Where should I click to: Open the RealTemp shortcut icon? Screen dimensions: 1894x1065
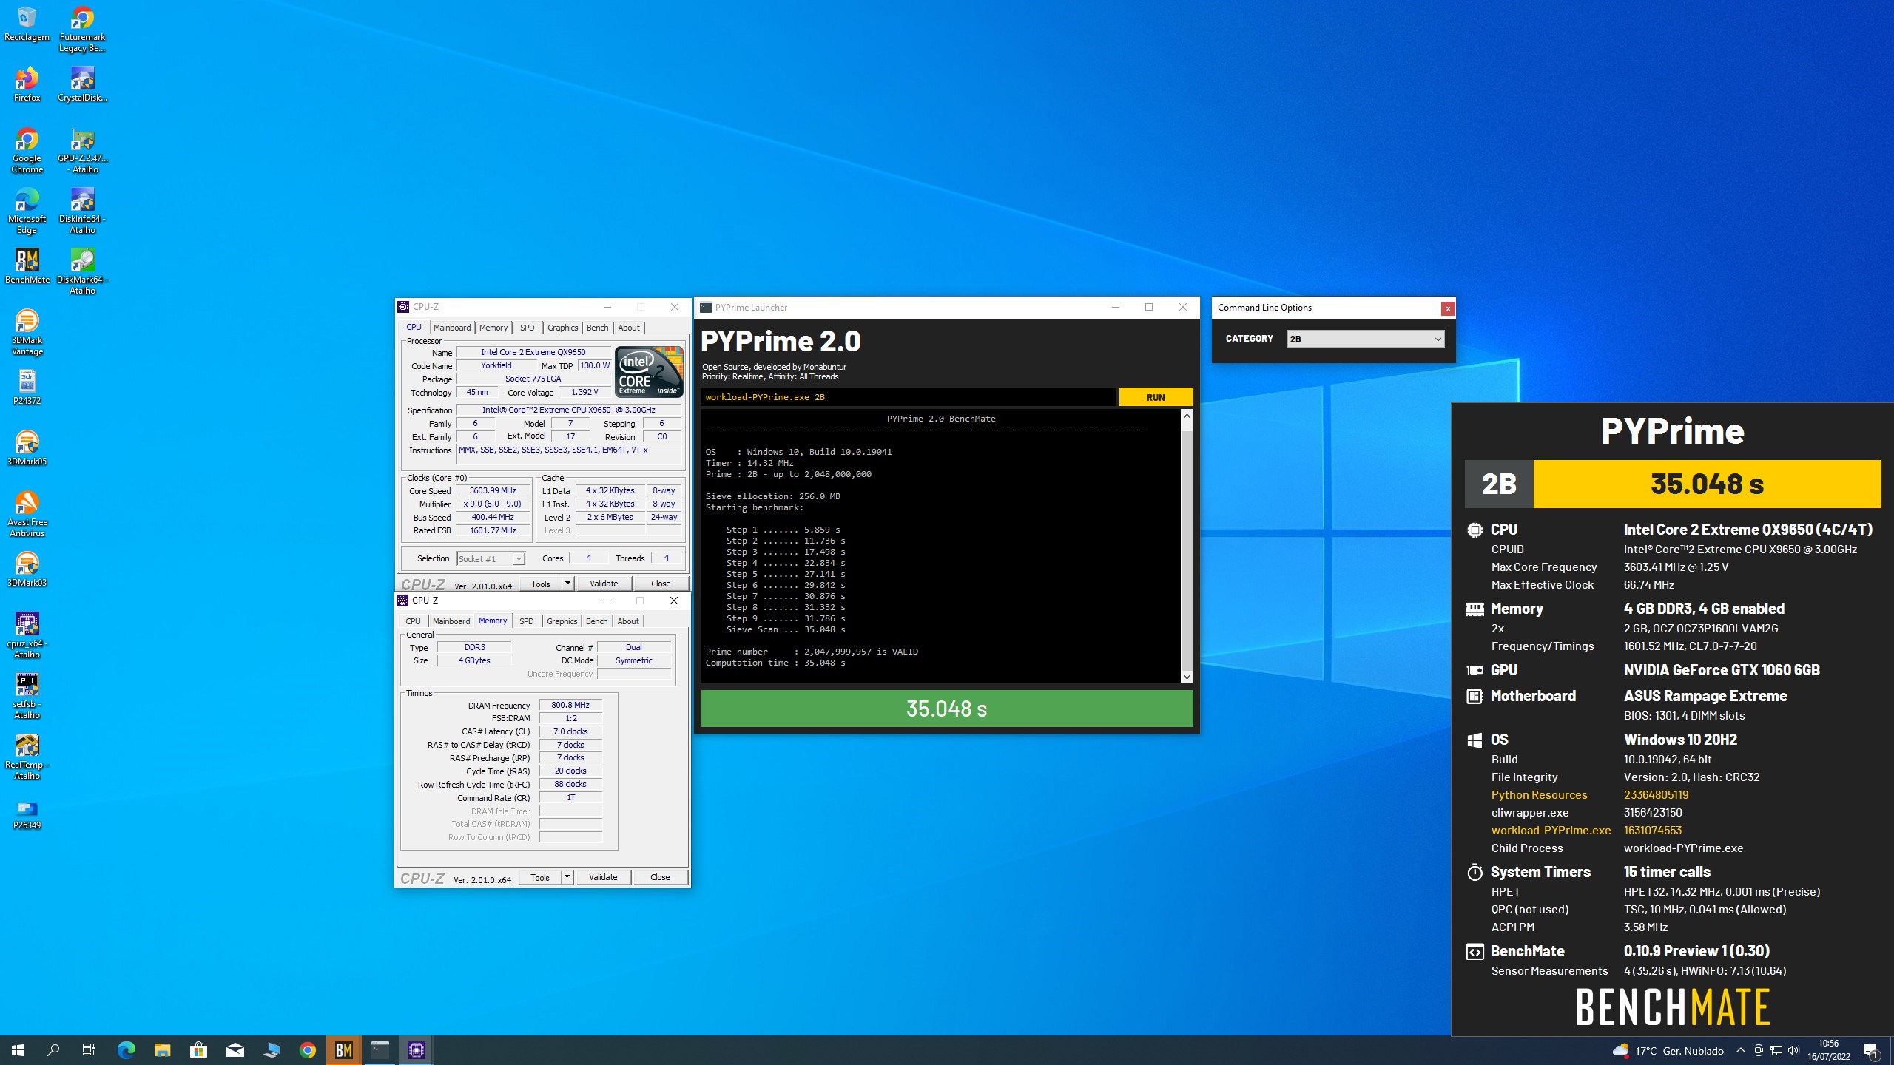(27, 757)
